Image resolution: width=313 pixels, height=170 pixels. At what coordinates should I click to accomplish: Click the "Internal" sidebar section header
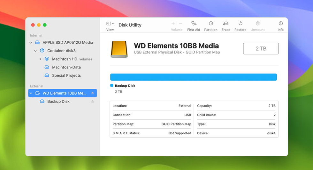(36, 35)
